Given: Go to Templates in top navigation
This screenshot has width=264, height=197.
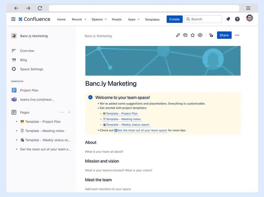Looking at the screenshot, I should pyautogui.click(x=152, y=19).
